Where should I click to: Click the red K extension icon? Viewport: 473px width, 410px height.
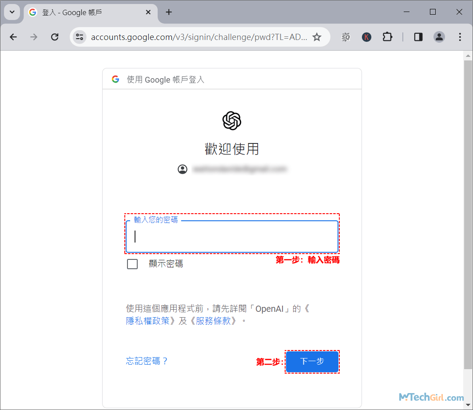point(366,37)
